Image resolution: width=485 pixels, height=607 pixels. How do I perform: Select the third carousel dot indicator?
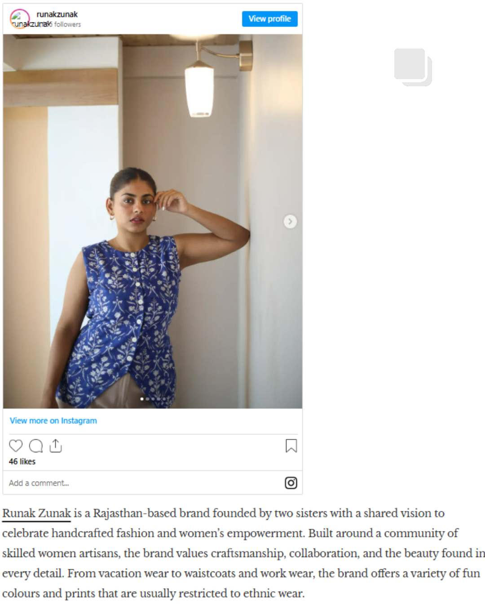coord(153,399)
